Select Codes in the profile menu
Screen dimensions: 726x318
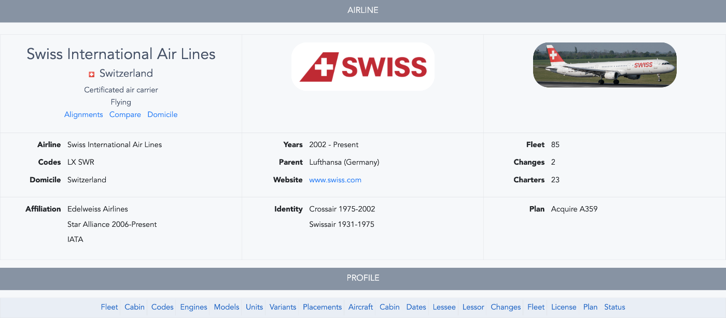tap(162, 307)
